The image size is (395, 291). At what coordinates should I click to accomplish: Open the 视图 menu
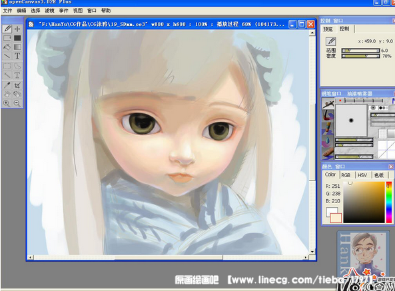coord(77,11)
